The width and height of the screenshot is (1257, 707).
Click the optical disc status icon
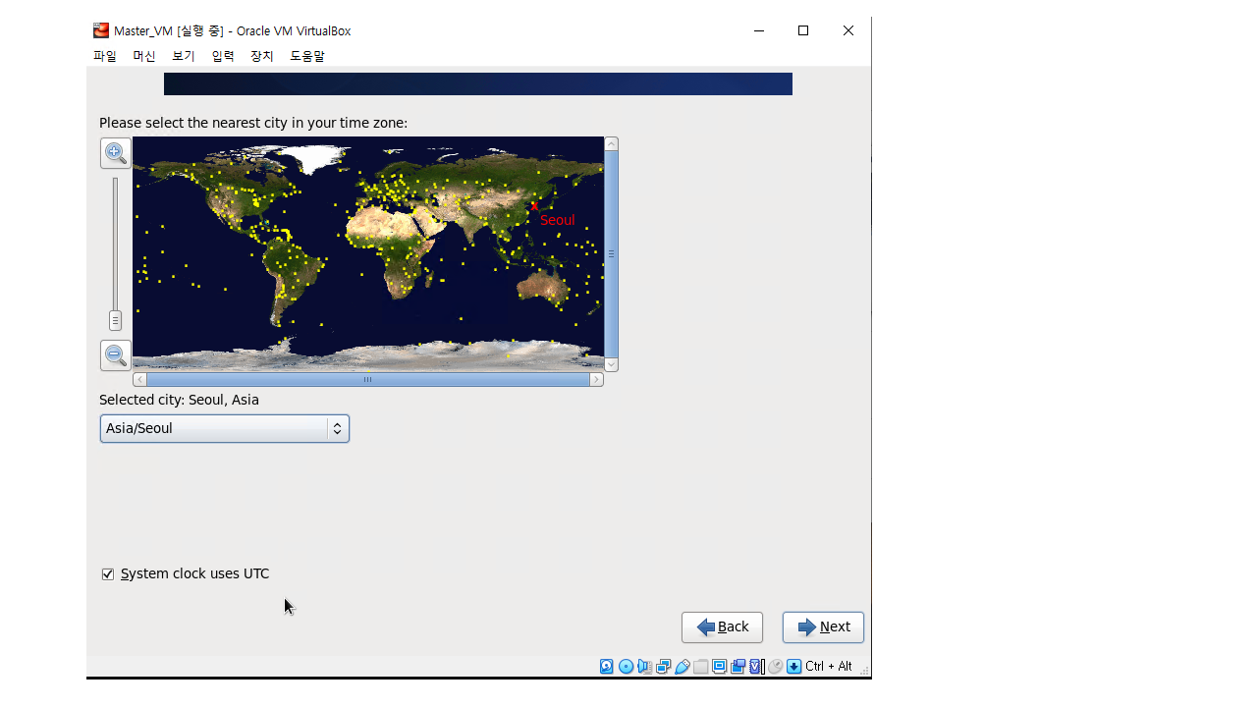(626, 667)
